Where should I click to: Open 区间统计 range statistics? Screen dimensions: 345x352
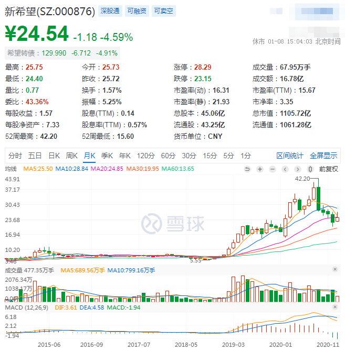coord(290,156)
